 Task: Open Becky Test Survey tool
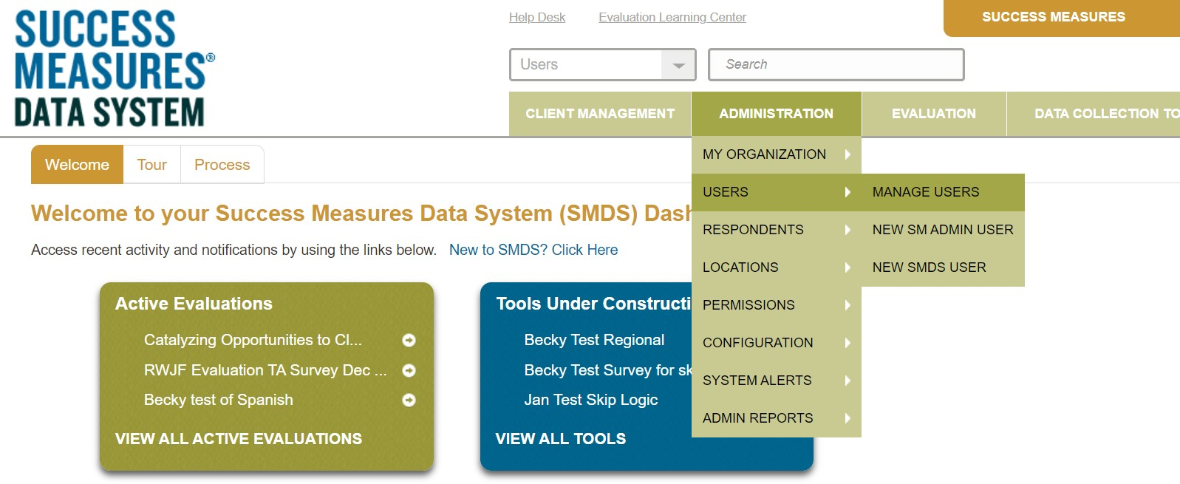point(608,370)
